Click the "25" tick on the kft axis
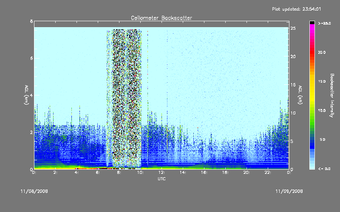This screenshot has height=212, width=340. click(293, 28)
